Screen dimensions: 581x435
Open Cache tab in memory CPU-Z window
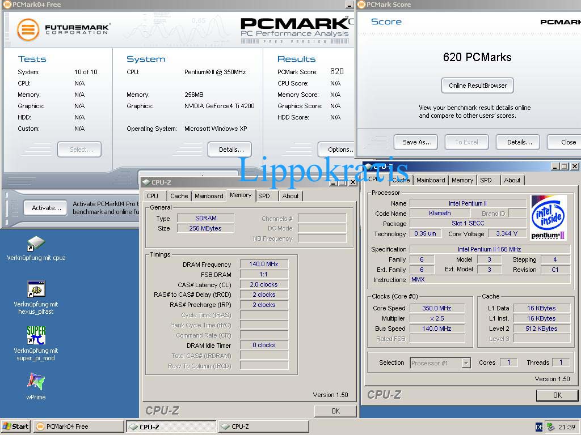179,196
